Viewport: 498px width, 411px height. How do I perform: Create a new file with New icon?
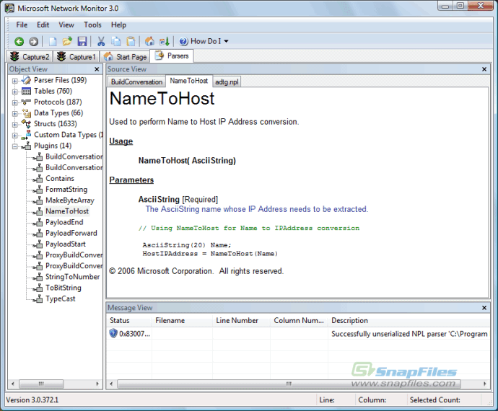53,42
